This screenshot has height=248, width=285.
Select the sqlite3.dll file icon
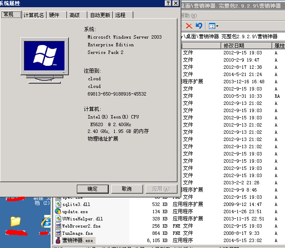(58, 204)
